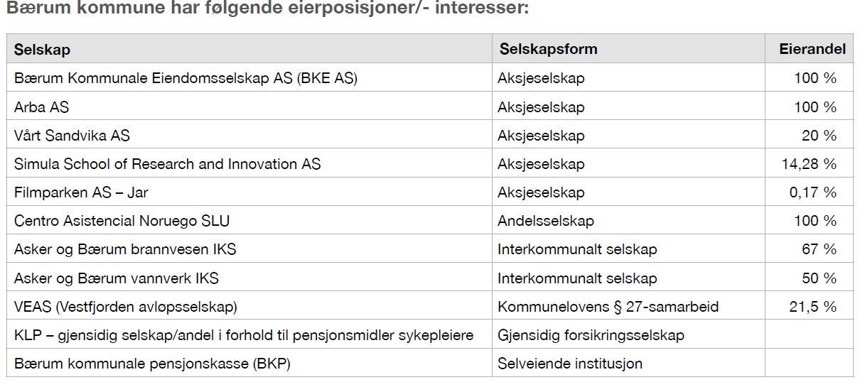Click the Eierandel column header
This screenshot has width=865, height=387.
pos(812,49)
